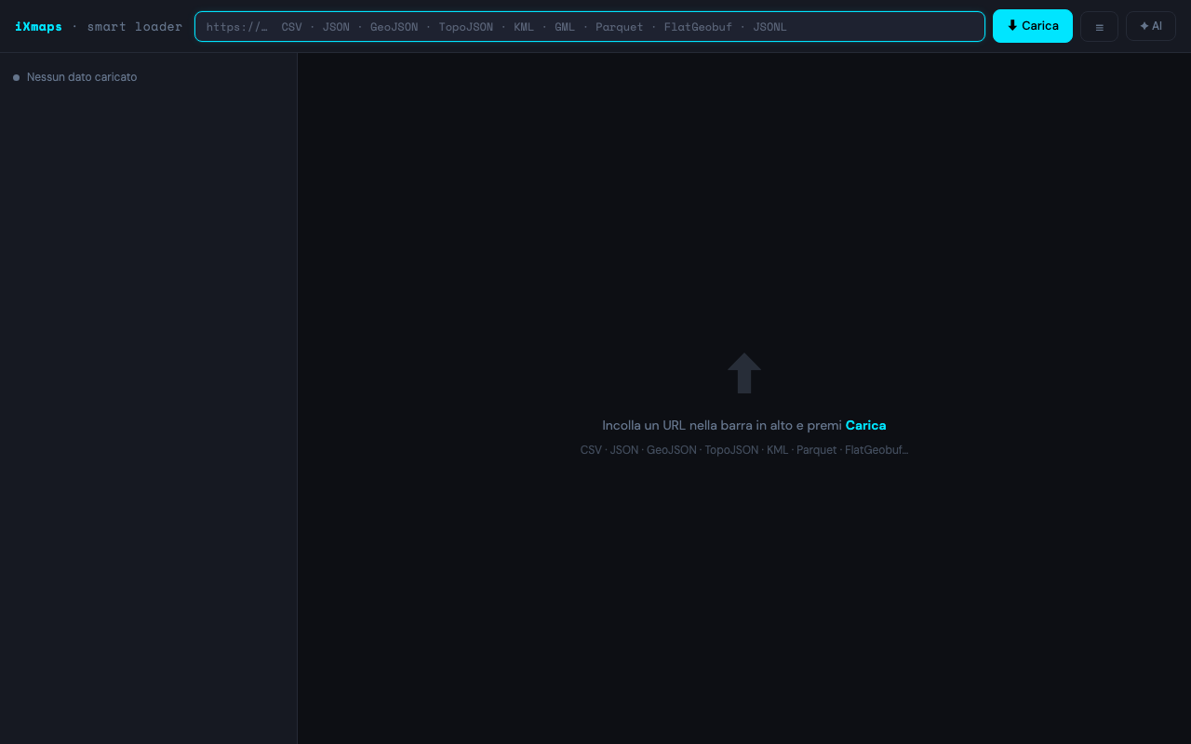
Task: Click 'Incolla un URL nella barra' instruction
Action: 722,425
